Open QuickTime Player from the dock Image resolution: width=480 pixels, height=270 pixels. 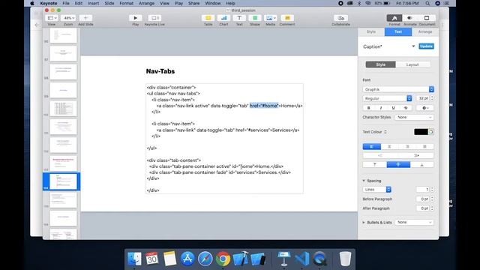pyautogui.click(x=320, y=259)
